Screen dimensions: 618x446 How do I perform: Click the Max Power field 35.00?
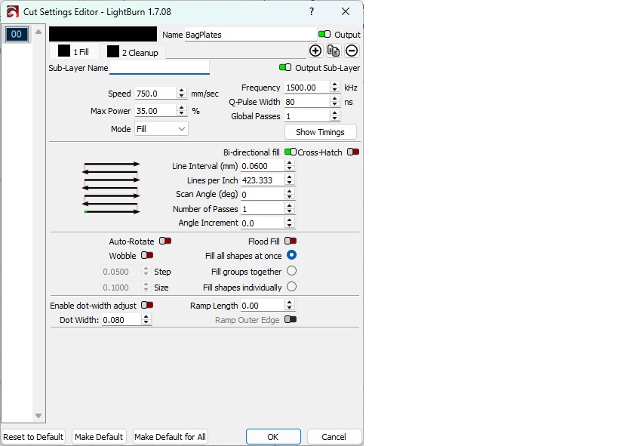coord(155,111)
